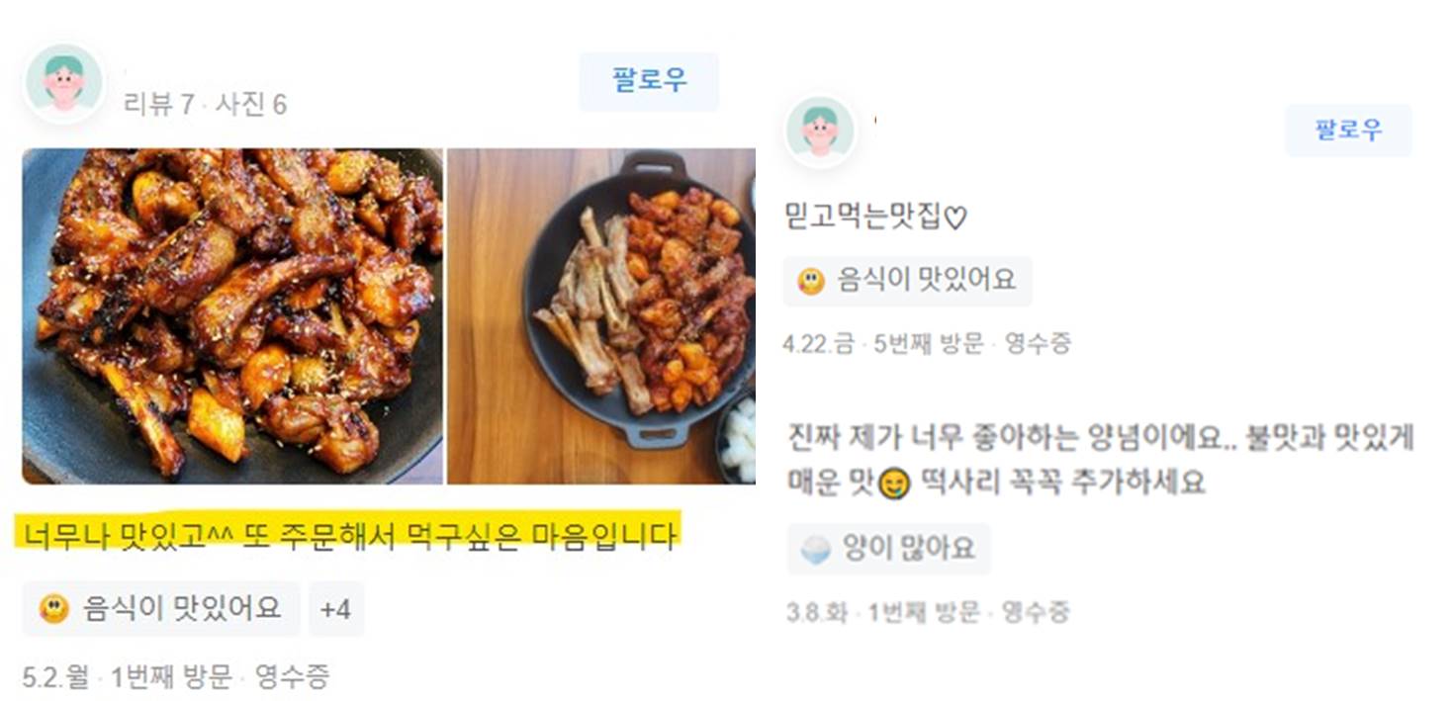Screen dimensions: 1453x701
Task: Select the right '음식이 맛있어요' keyword tag
Action: (907, 282)
